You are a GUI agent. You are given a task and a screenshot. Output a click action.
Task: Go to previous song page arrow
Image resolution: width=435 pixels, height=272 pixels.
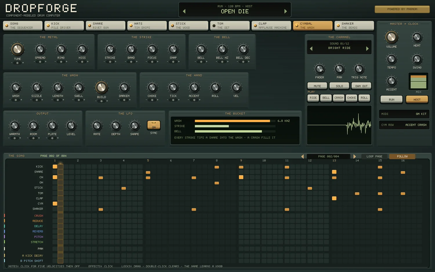pos(302,157)
